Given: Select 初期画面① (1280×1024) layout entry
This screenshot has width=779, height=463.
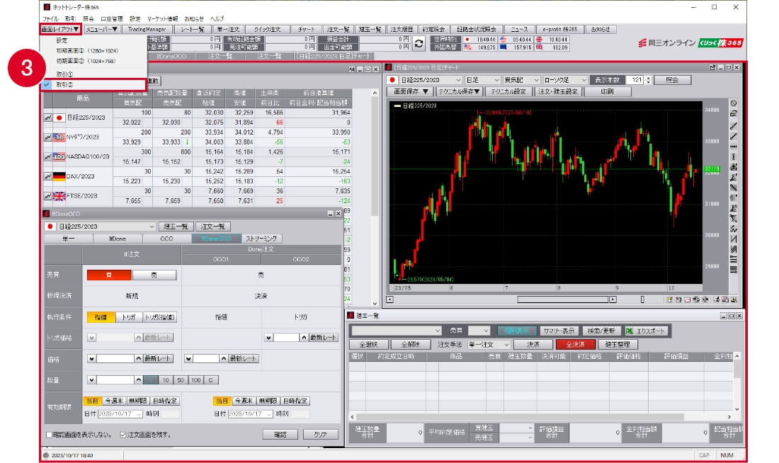Looking at the screenshot, I should click(87, 51).
